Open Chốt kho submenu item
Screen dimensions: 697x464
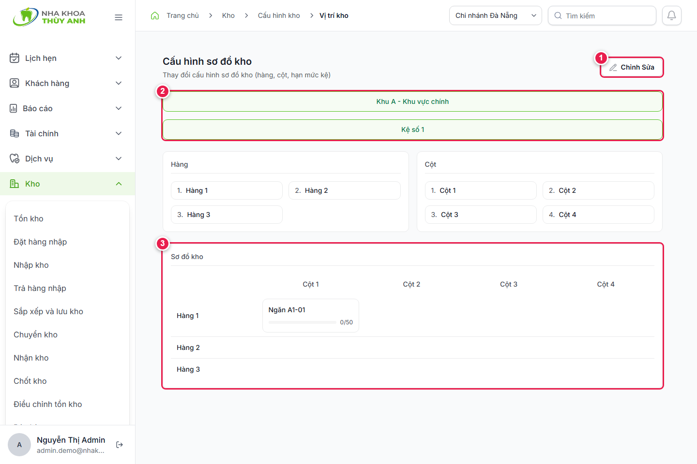click(x=30, y=381)
